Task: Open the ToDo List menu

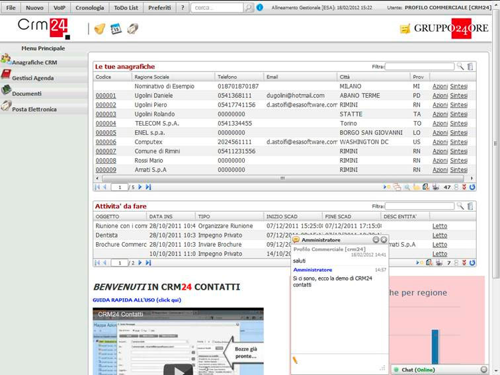Action: pyautogui.click(x=126, y=8)
